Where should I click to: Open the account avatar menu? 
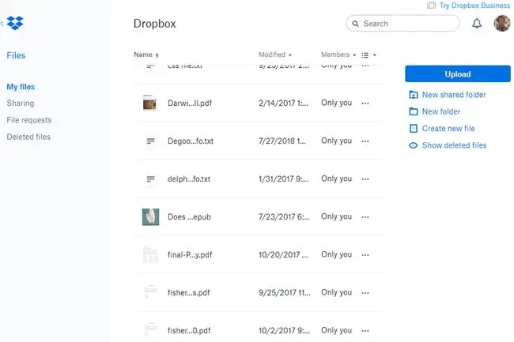(x=502, y=23)
